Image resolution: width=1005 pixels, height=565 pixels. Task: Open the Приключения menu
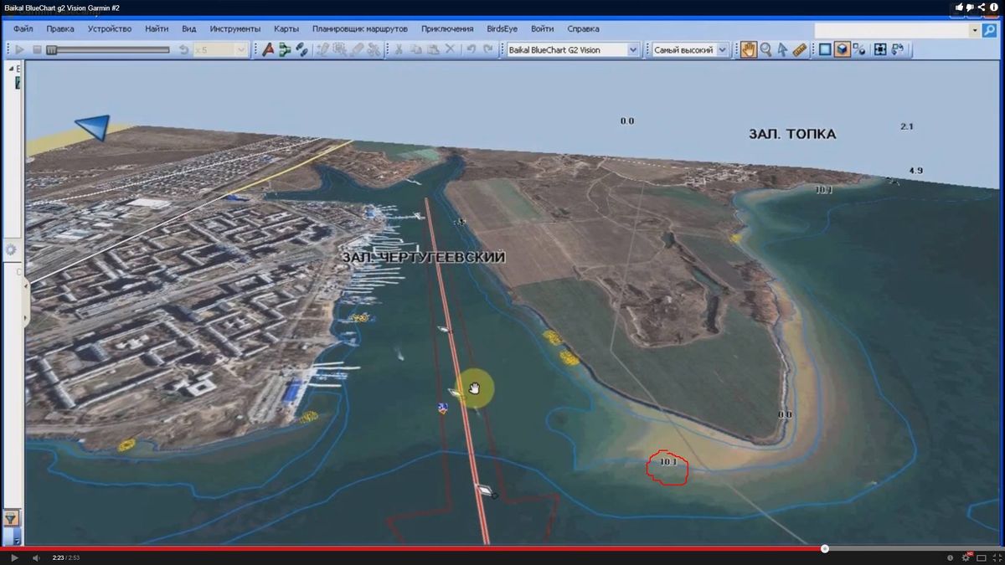[447, 28]
